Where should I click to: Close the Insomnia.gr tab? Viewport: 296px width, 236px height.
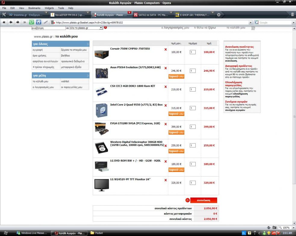pyautogui.click(x=46, y=12)
